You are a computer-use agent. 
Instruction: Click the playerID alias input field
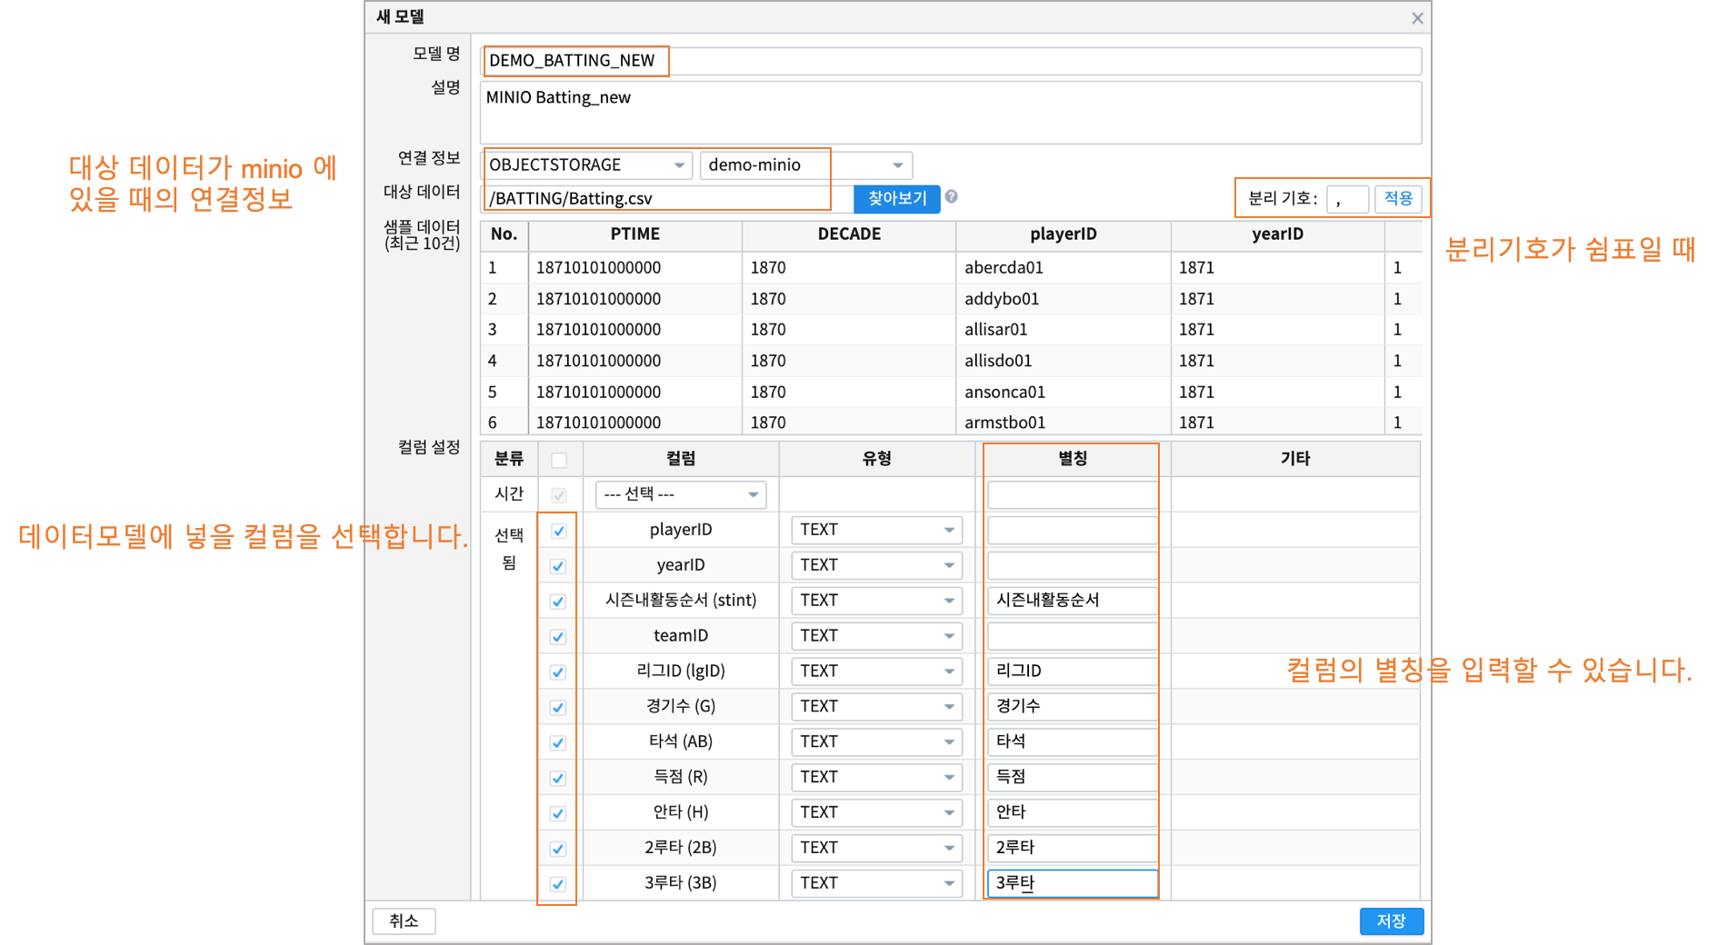(x=1073, y=530)
